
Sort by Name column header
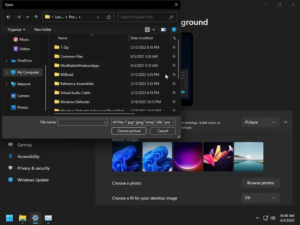coord(63,38)
